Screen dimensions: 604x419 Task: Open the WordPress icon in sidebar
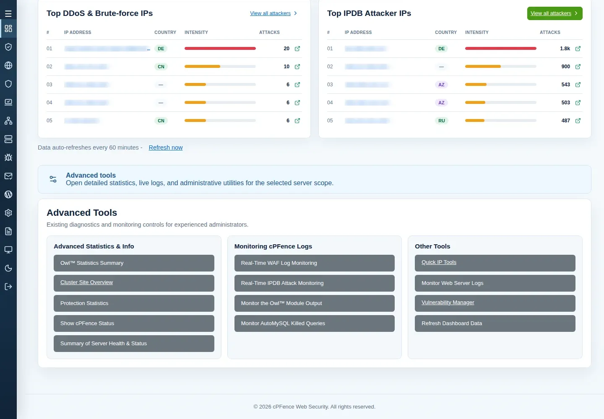[x=8, y=194]
